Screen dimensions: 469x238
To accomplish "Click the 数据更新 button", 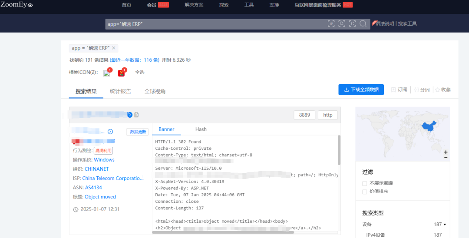I will (138, 132).
